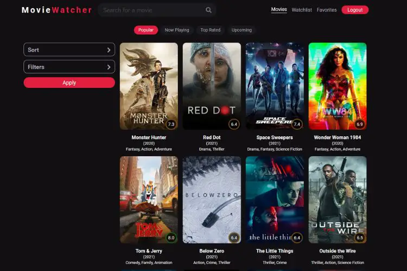This screenshot has width=407, height=271.
Task: Open the Tom & Jerry poster
Action: (x=149, y=199)
